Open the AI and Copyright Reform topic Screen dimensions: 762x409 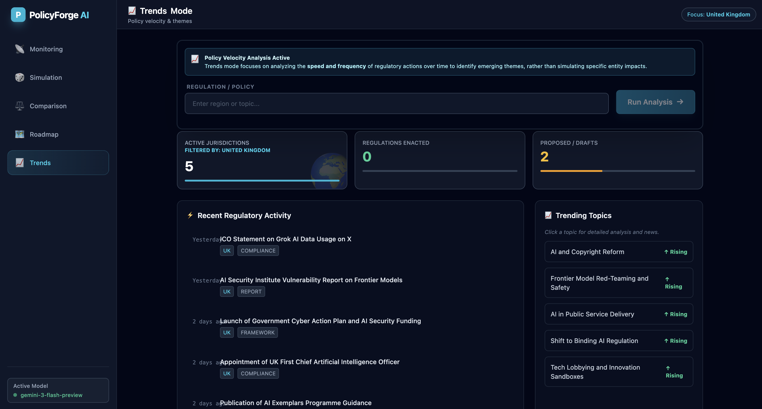point(618,252)
